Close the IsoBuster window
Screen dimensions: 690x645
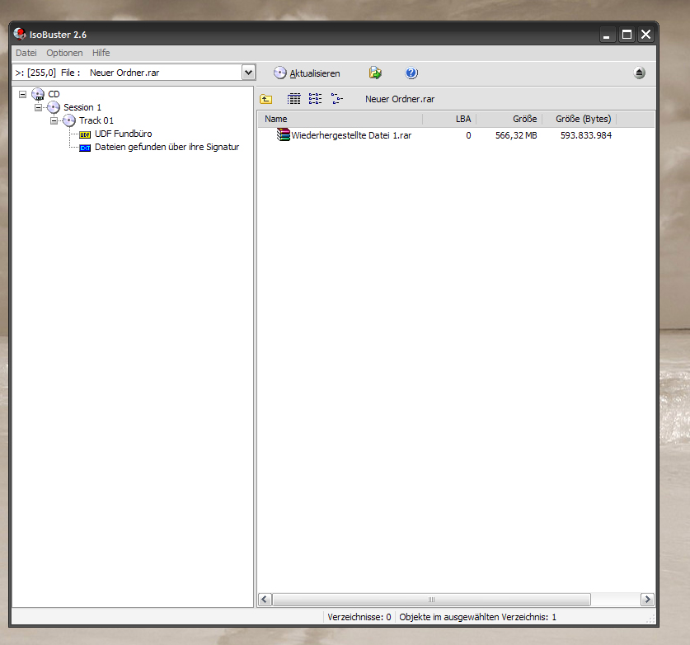click(x=645, y=35)
